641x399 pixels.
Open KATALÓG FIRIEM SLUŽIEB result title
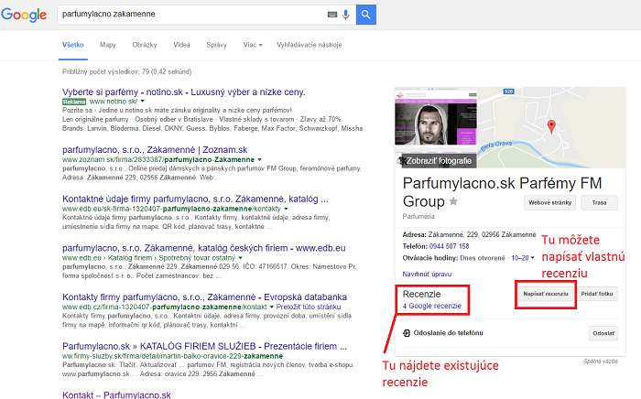(204, 346)
